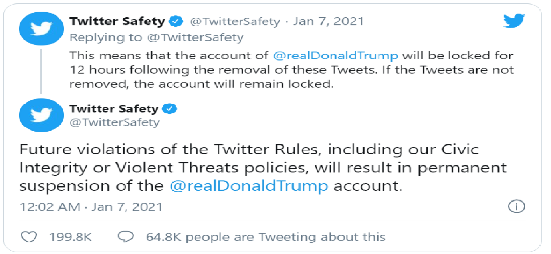Click the Twitter Safety name on the main tweet
The width and height of the screenshot is (551, 254).
point(114,109)
